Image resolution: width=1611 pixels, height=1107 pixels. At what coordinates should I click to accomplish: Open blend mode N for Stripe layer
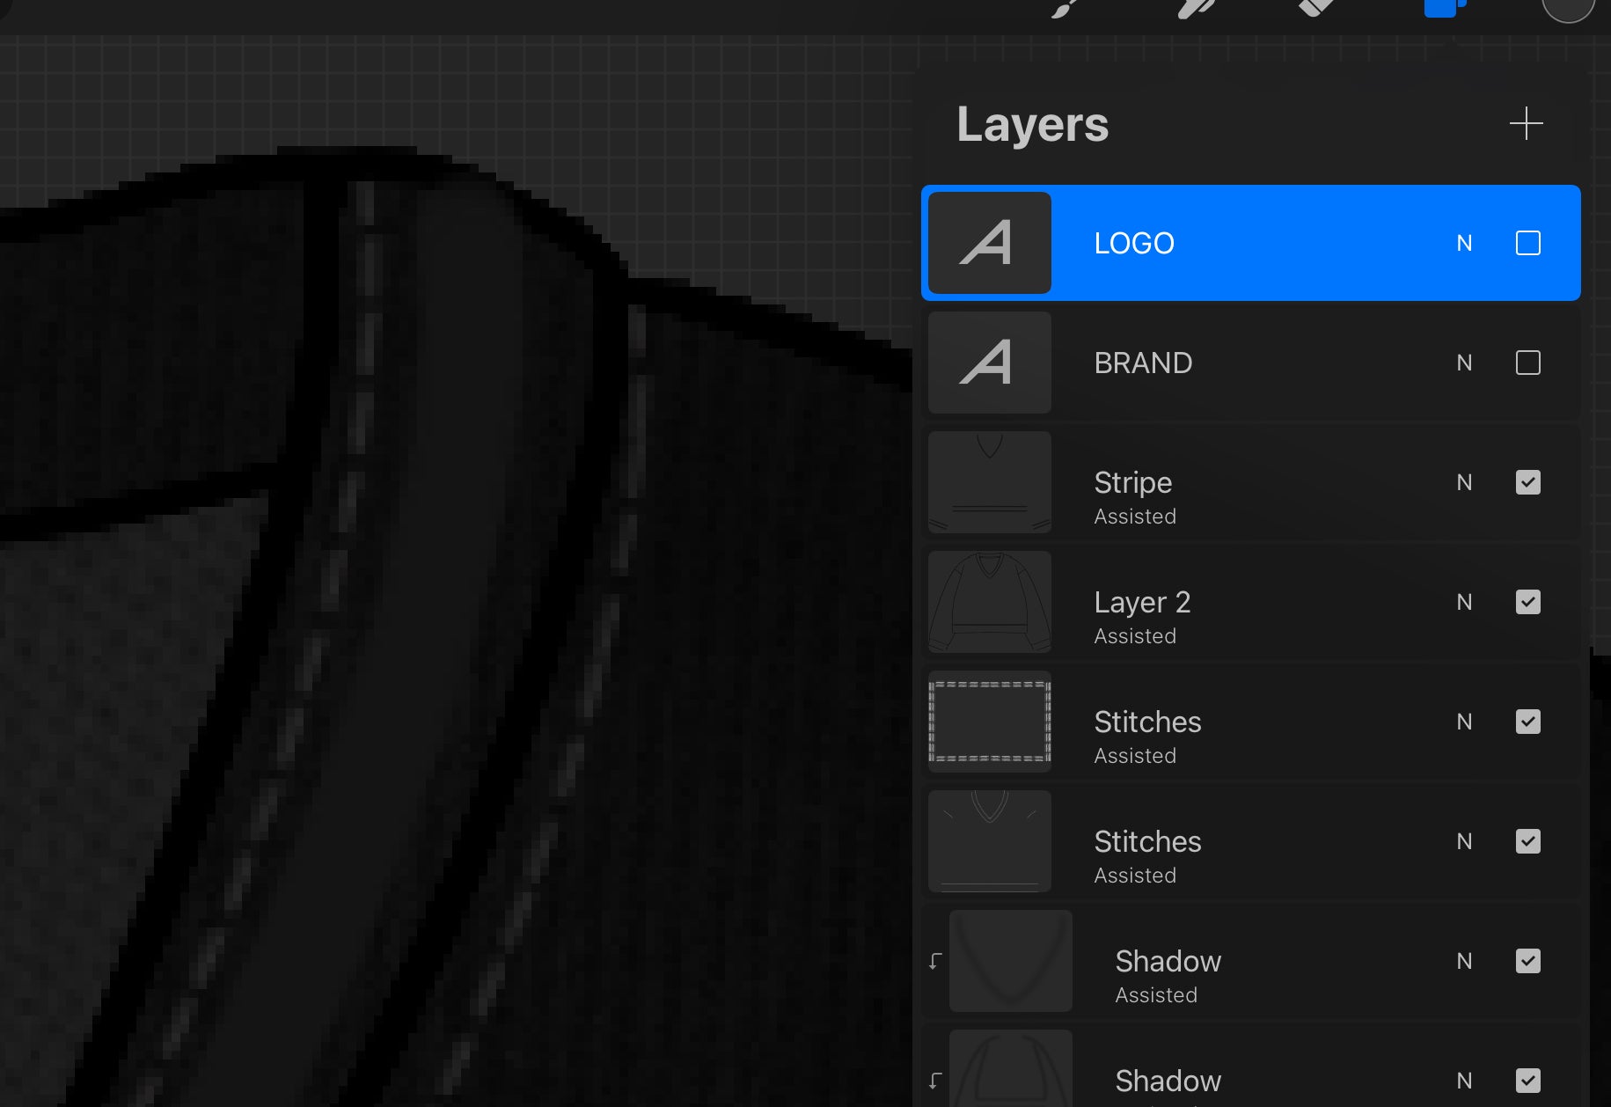pyautogui.click(x=1464, y=482)
